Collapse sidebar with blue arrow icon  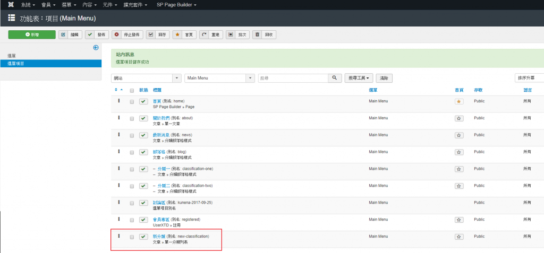(96, 48)
